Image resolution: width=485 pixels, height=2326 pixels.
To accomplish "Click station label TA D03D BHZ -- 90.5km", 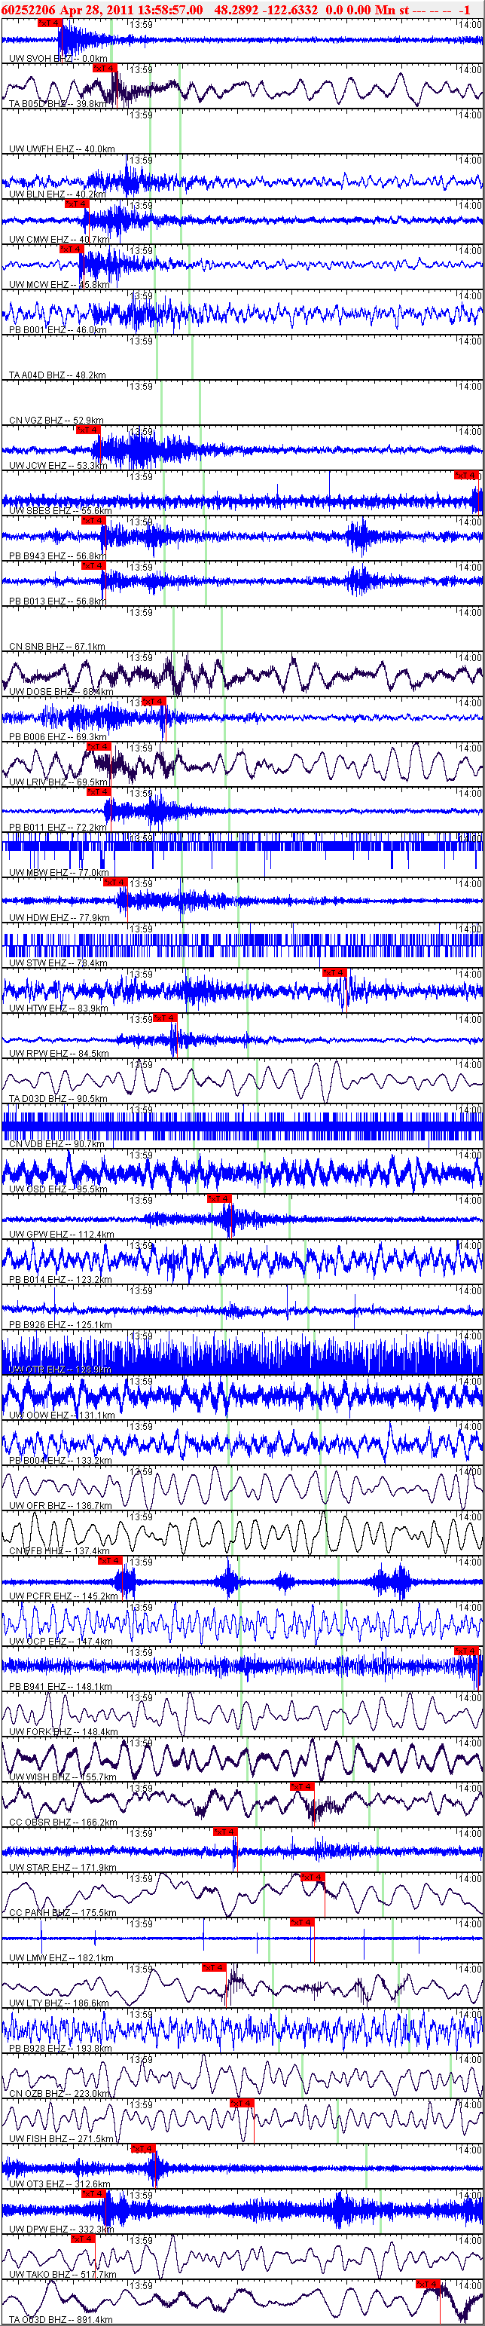I will point(58,1098).
